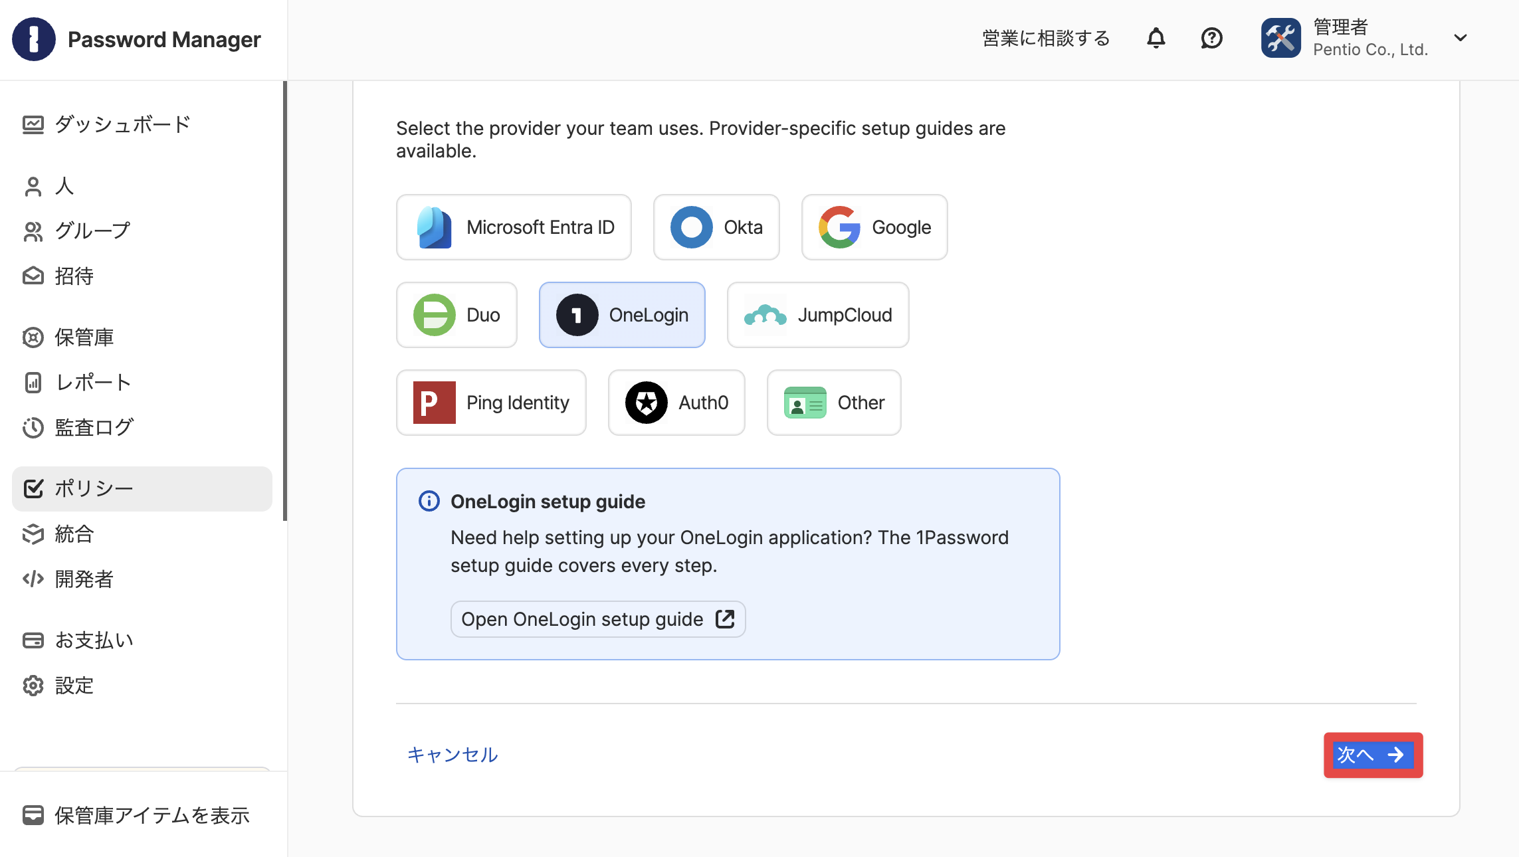Click the Duo logo icon

coord(435,315)
